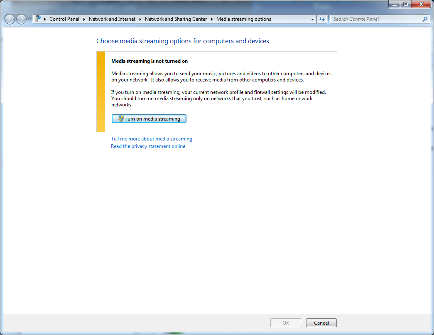Open Read the privacy statement online link
Screen dimensions: 434x335
[x=148, y=146]
